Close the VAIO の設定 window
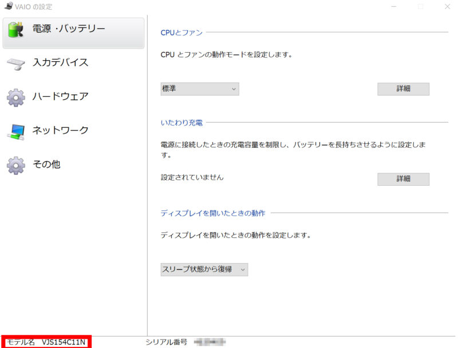The image size is (458, 348). (x=447, y=6)
